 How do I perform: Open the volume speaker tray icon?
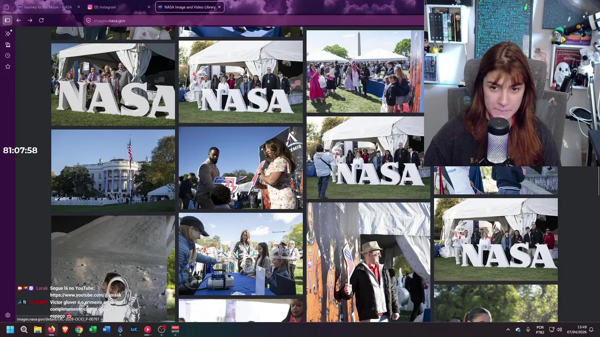[x=559, y=330]
